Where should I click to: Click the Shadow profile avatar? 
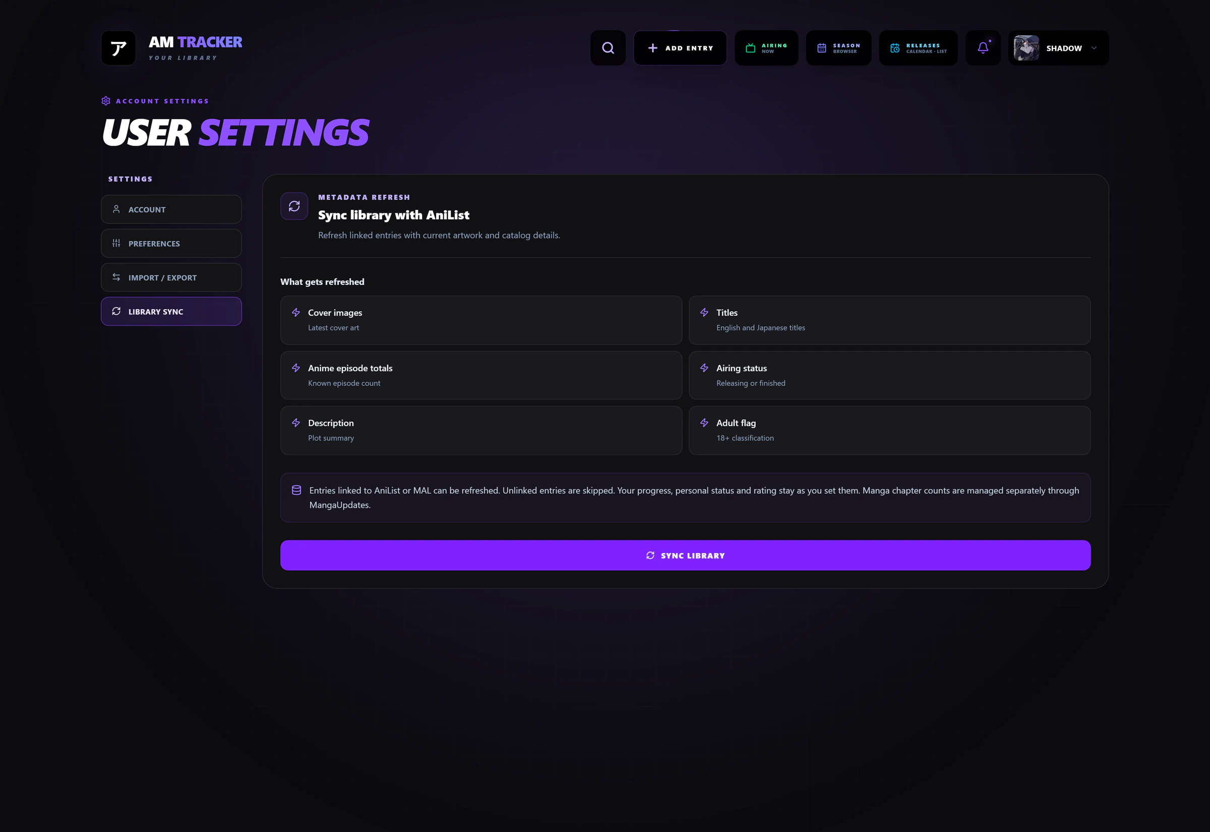[x=1026, y=48]
